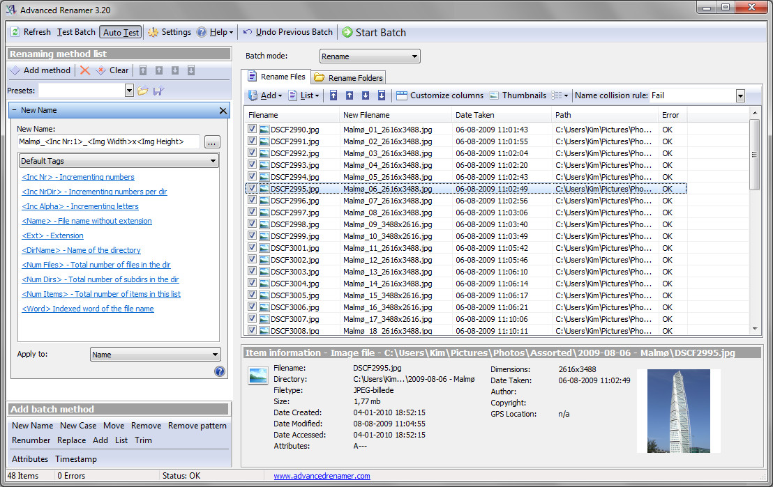Uncheck the DSCF2995.jpg checkbox
This screenshot has width=773, height=487.
(252, 188)
